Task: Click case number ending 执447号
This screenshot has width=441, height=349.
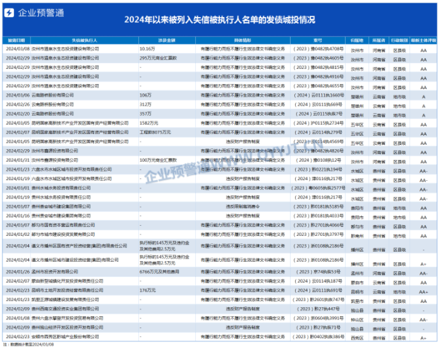Action: click(x=318, y=309)
